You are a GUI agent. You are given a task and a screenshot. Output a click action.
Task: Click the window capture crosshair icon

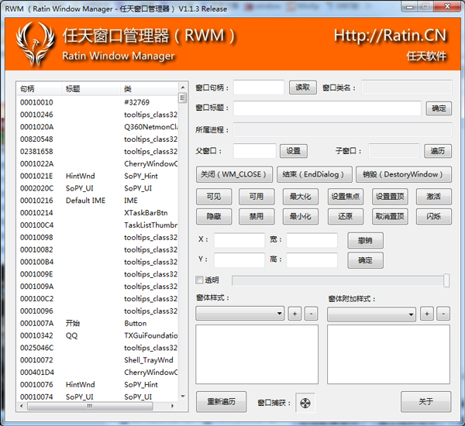pos(307,403)
